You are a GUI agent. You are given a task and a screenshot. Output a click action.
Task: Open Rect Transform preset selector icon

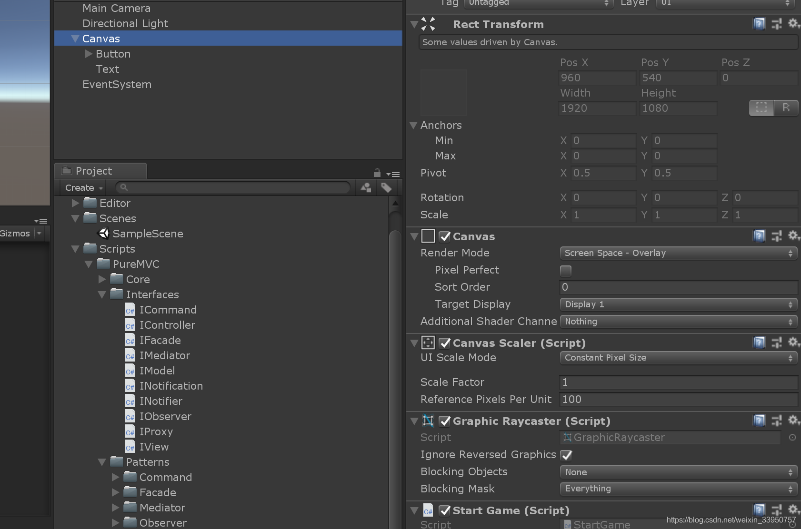pos(776,24)
